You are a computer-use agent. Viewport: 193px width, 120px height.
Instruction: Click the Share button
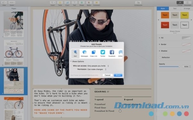tap(118, 75)
